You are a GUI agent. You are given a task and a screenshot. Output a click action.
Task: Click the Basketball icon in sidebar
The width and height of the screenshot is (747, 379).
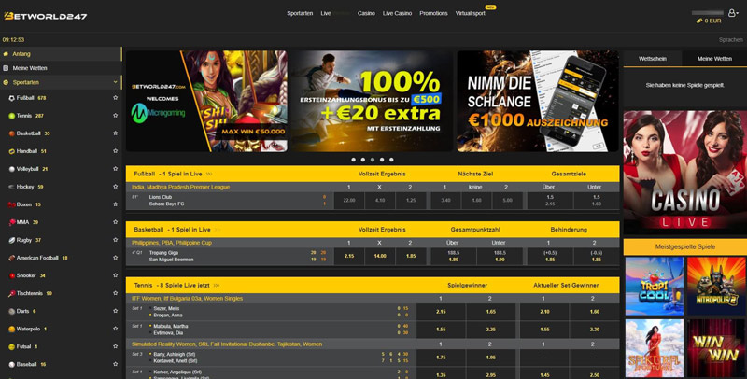11,133
